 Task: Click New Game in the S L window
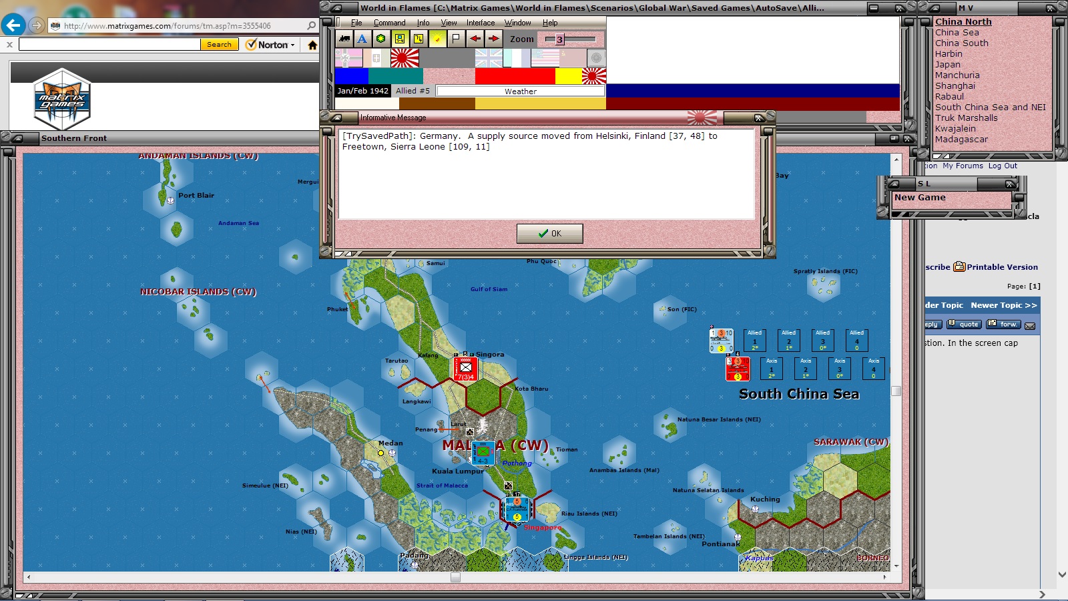[x=920, y=198]
